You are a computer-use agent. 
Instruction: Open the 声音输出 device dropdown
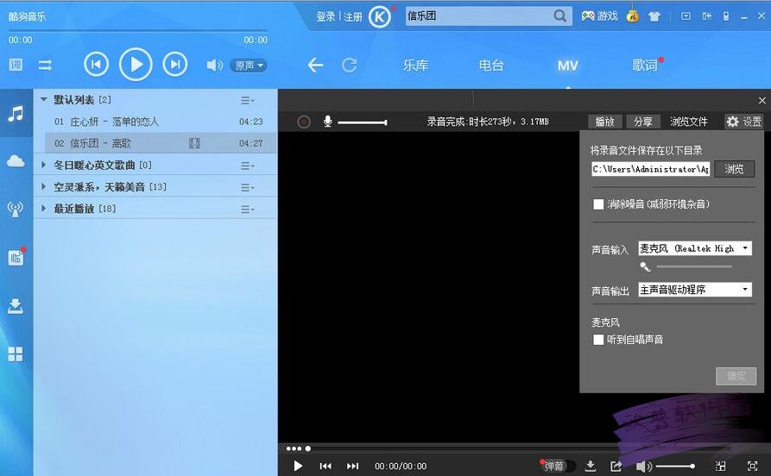pos(695,290)
